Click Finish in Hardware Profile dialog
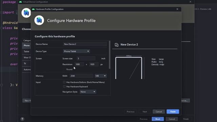 (173, 111)
